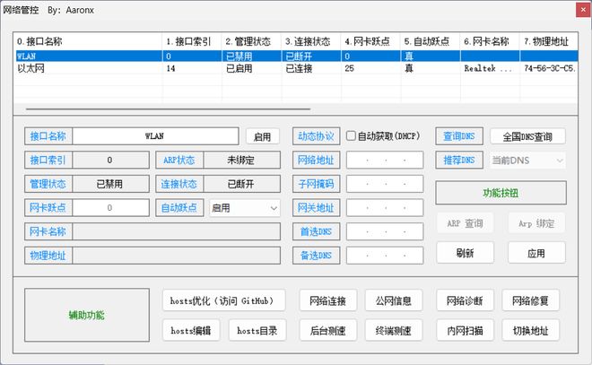Run 网络诊断
This screenshot has height=365, width=592.
coord(465,300)
